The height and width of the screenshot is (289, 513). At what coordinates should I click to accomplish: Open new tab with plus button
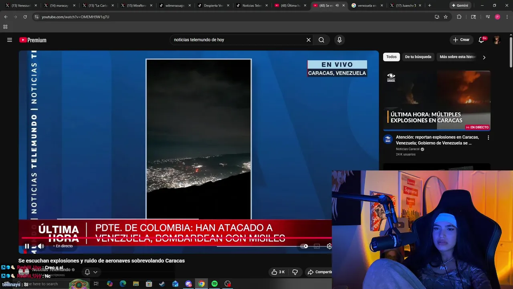pyautogui.click(x=430, y=6)
